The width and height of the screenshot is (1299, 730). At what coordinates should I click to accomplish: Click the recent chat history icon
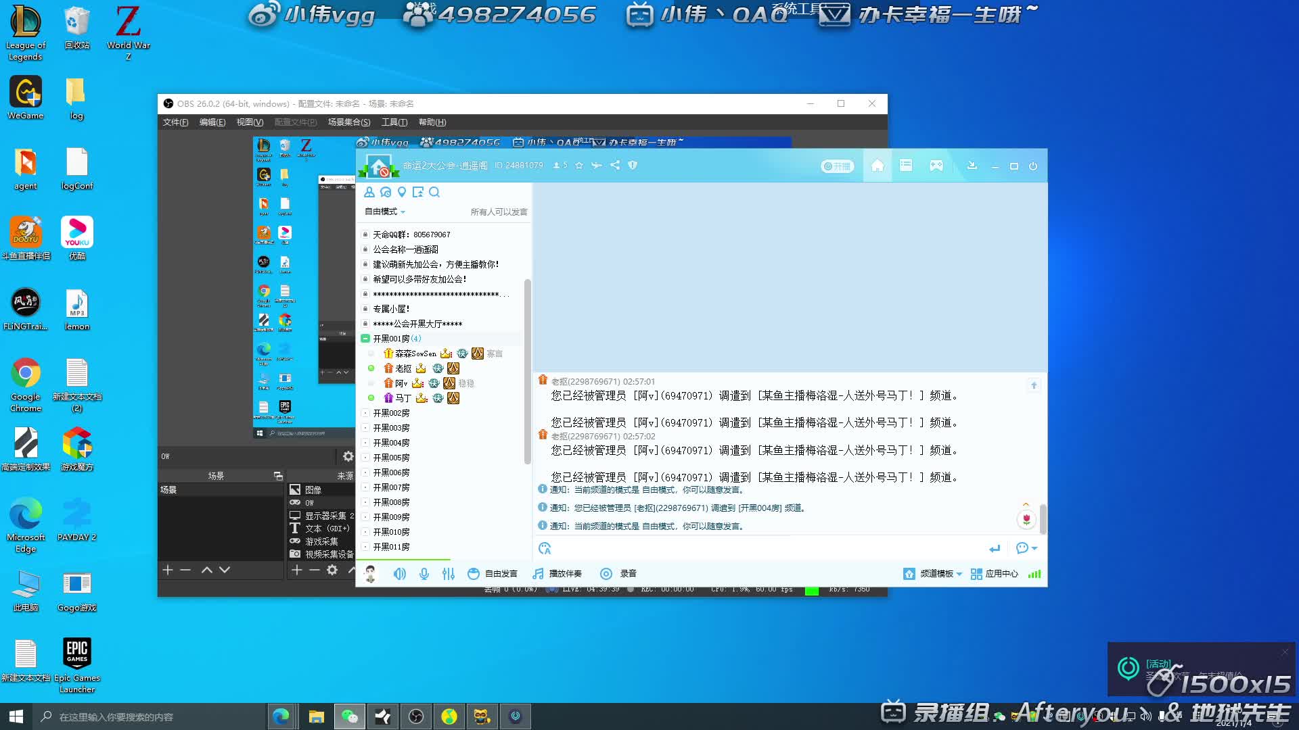coord(386,192)
